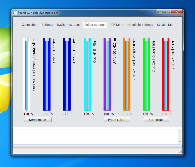Click the 100 % value under 450nm slider
Screen dimensions: 195x167
point(68,114)
